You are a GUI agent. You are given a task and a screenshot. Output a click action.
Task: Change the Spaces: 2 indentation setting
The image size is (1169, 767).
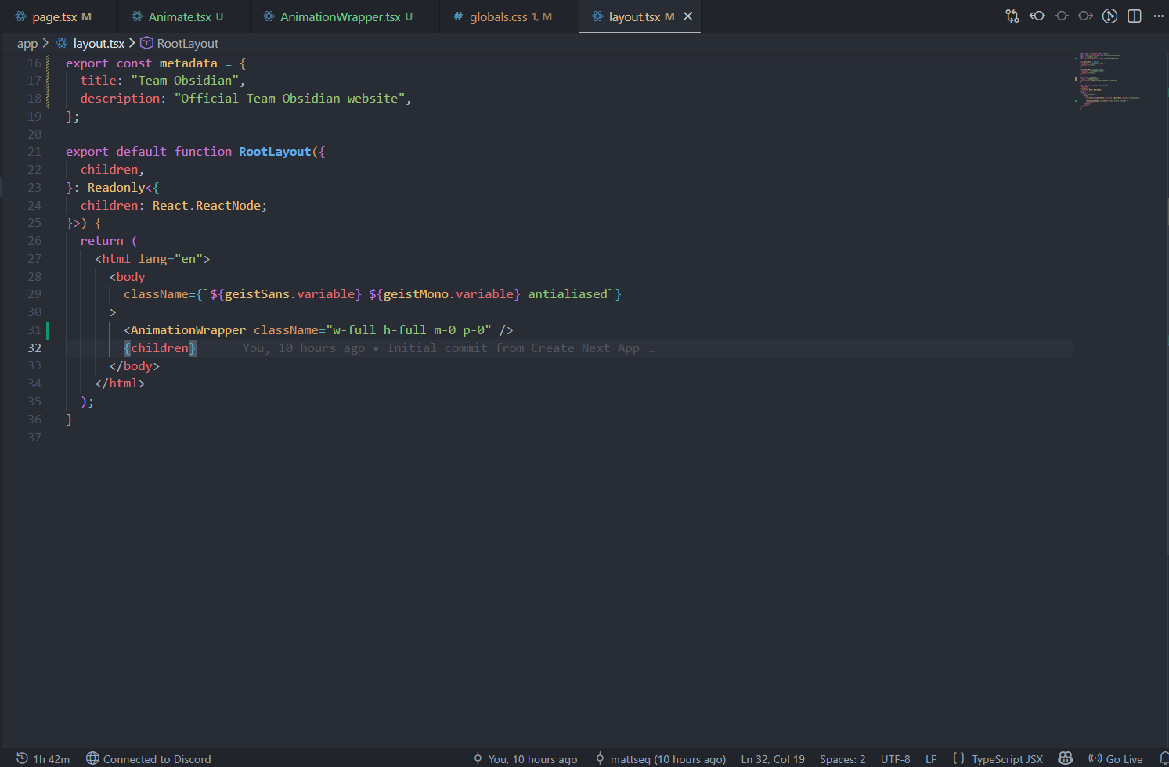(x=842, y=758)
